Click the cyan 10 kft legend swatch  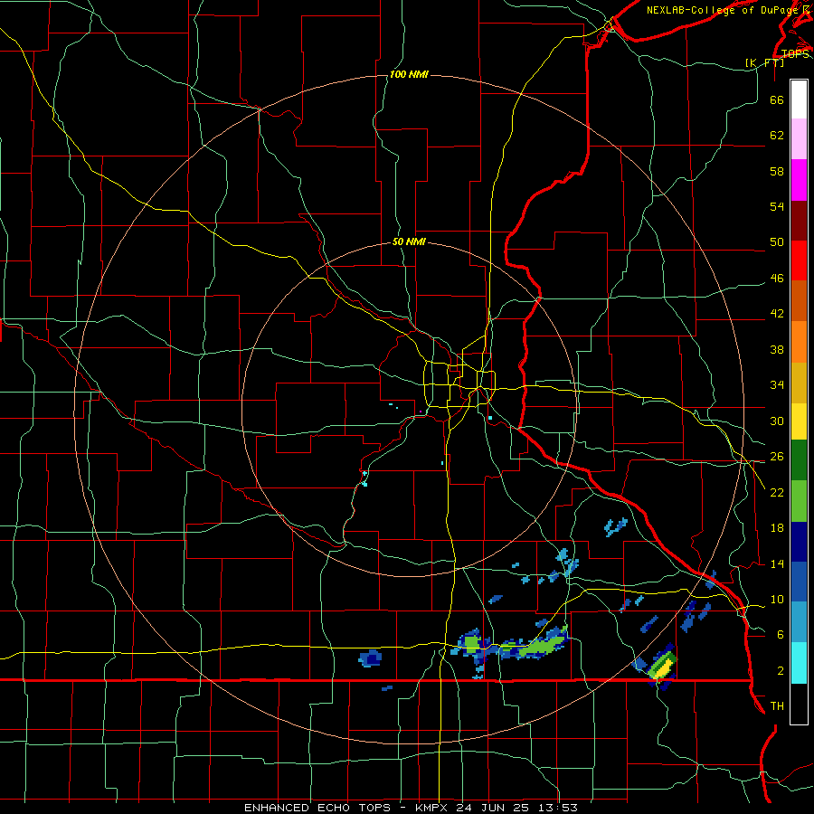click(799, 662)
